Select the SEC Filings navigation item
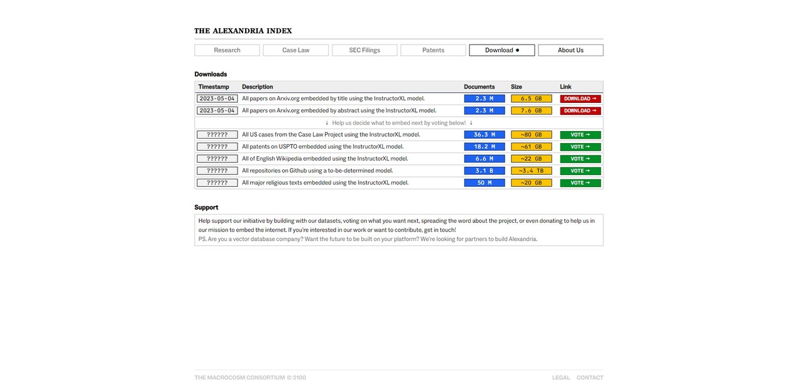Viewport: 798px width, 387px height. [x=364, y=50]
